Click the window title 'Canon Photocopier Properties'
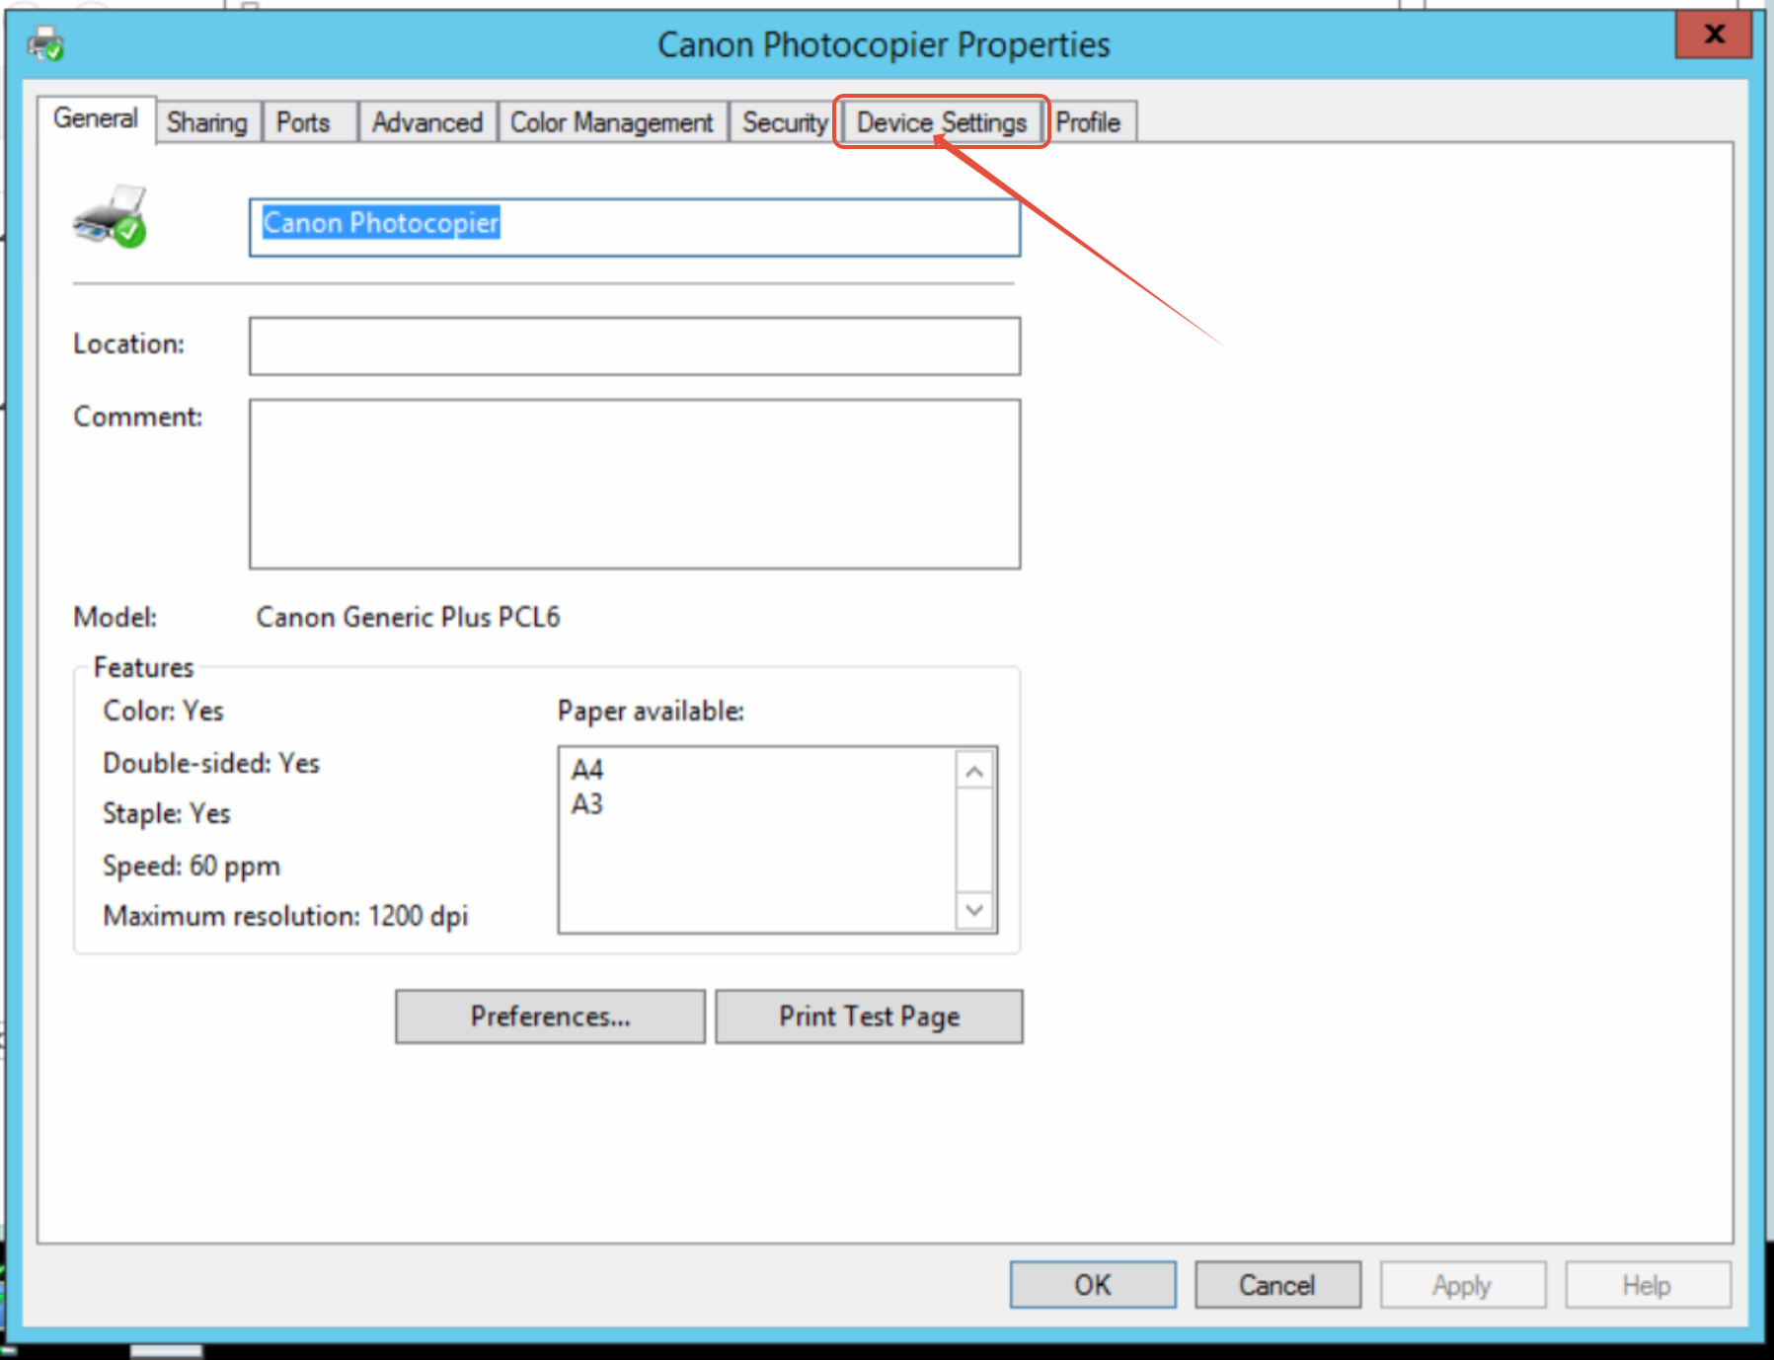Image resolution: width=1774 pixels, height=1360 pixels. click(884, 45)
